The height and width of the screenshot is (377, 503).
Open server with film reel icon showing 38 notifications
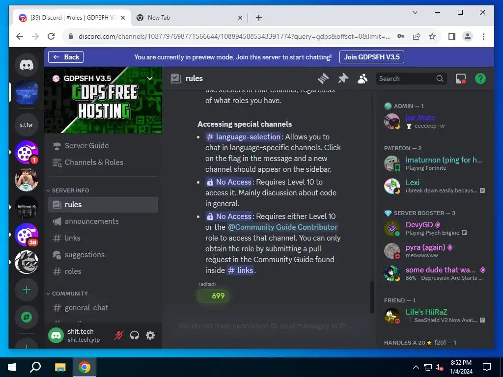tap(27, 235)
